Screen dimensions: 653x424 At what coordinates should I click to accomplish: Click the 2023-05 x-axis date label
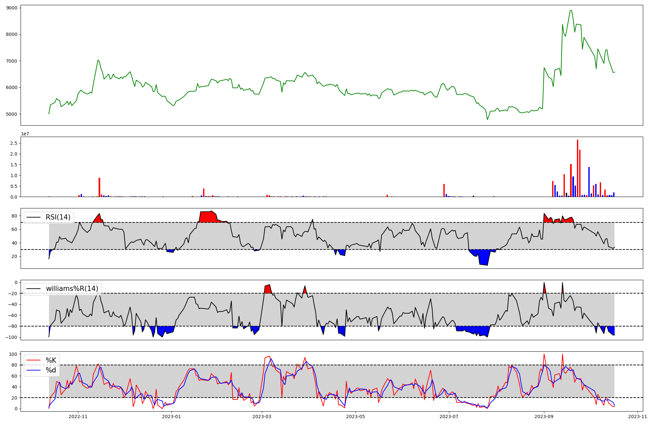click(355, 416)
